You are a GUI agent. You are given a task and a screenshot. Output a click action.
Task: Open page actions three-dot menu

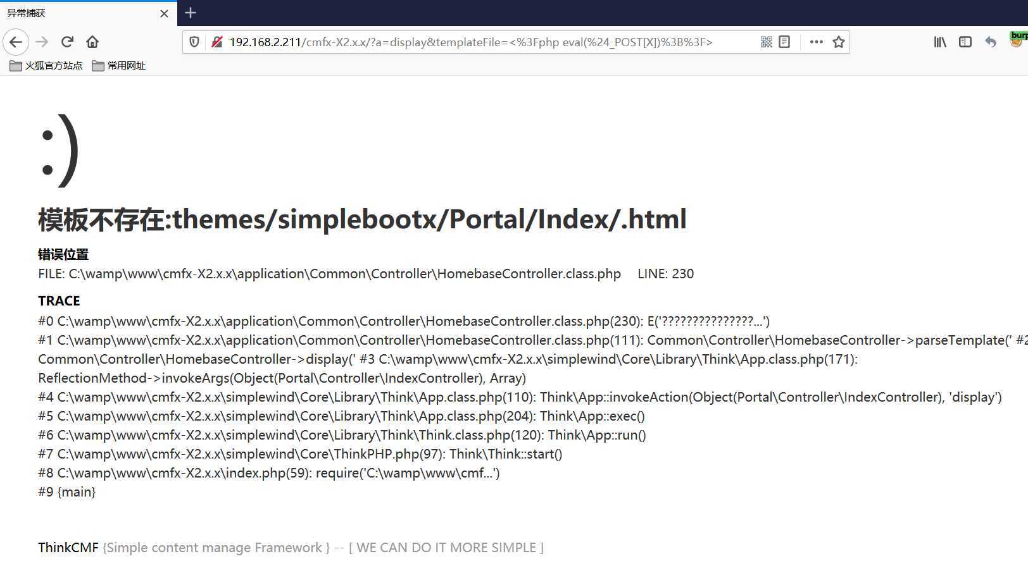[817, 42]
